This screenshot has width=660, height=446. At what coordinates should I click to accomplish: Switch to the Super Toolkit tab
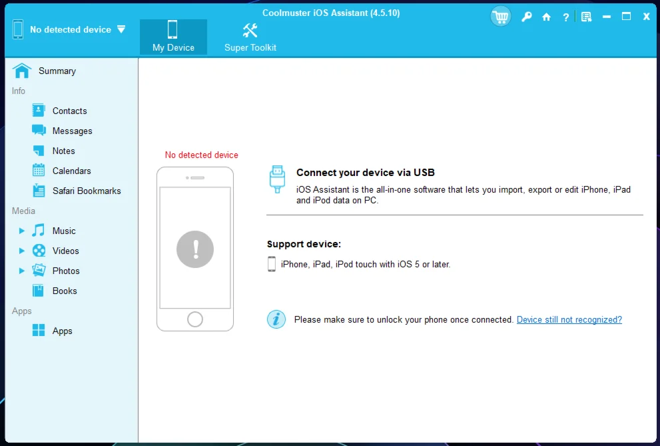coord(250,37)
